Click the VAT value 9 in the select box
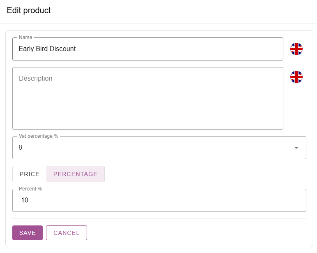 tap(21, 148)
